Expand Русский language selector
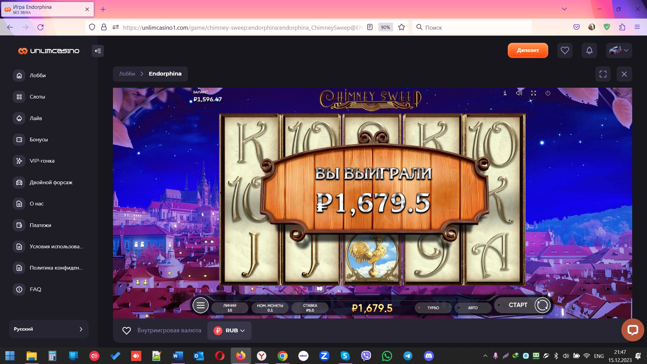The height and width of the screenshot is (364, 647). click(x=49, y=329)
